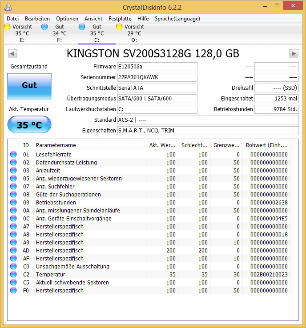
Task: Click status orb of Lesefehlerrate row
Action: tap(13, 154)
